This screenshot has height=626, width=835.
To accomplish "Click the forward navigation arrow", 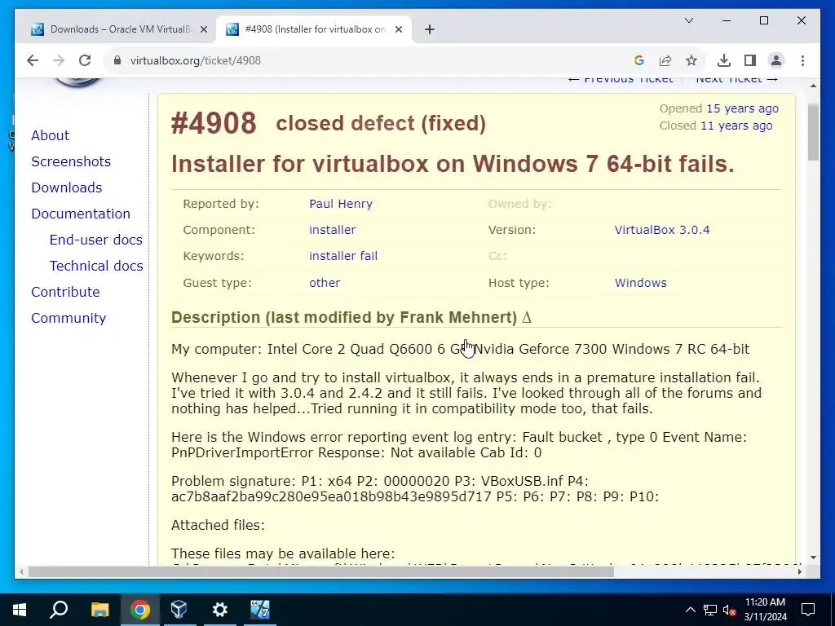I will (59, 60).
